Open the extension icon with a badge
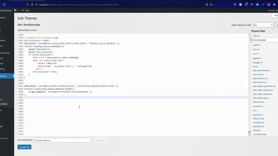The image size is (278, 156). click(x=246, y=4)
